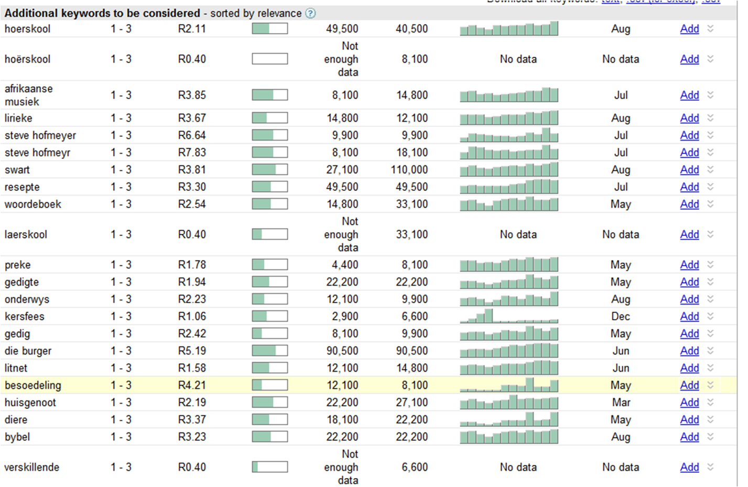Add the keyword afrikaanse musiek

tap(689, 95)
